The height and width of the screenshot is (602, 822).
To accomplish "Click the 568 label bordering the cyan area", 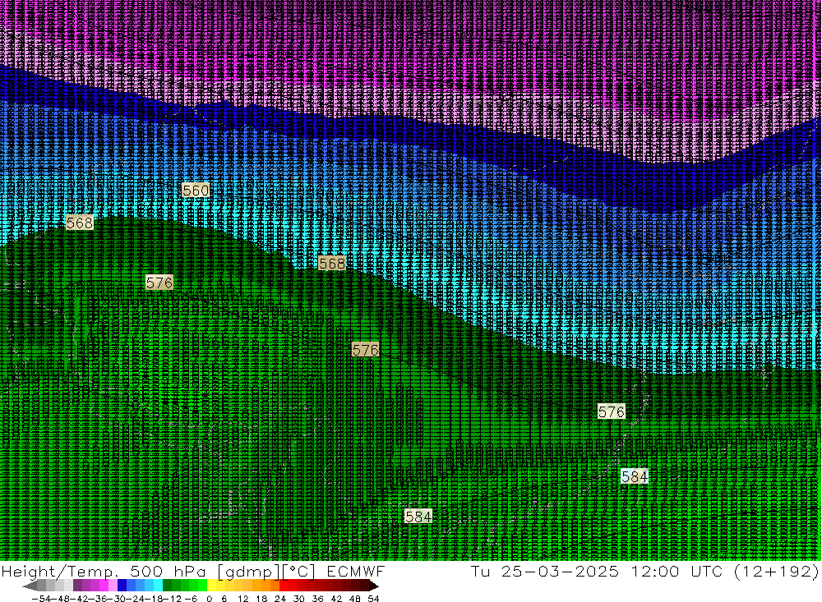I will pos(332,263).
